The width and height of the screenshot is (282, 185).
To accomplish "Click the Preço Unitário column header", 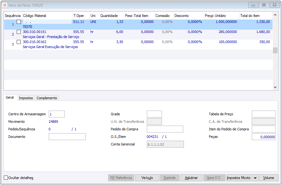I will tap(222, 16).
